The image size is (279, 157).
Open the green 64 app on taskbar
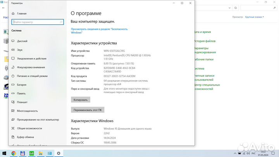(x=32, y=153)
